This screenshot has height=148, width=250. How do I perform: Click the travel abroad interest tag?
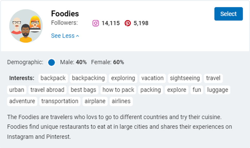(47, 90)
